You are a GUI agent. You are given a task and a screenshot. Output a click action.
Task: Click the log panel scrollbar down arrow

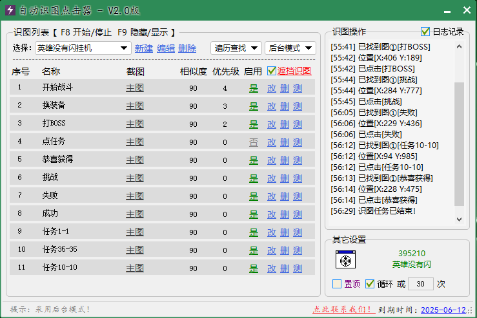(459, 220)
